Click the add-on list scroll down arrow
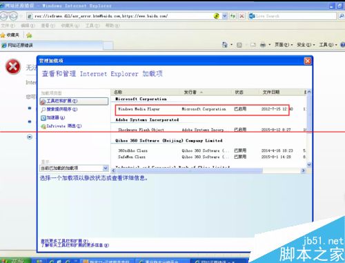 tap(309, 164)
